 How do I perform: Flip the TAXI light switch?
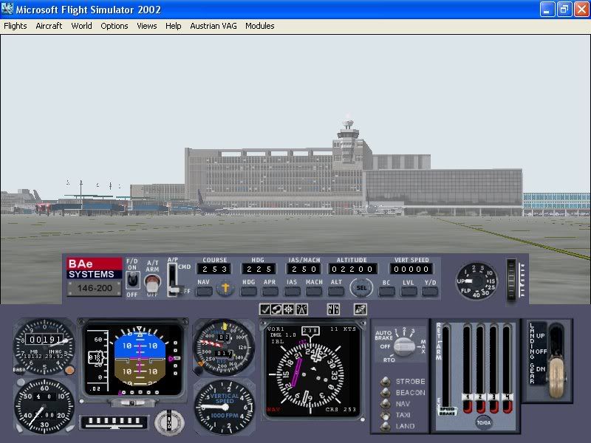[x=388, y=416]
